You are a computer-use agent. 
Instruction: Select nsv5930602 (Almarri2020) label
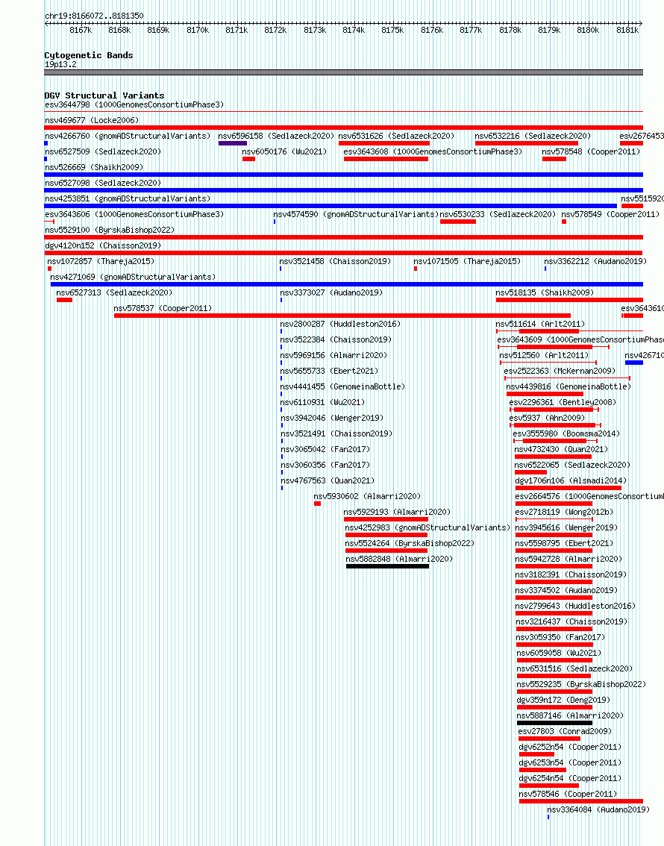coord(367,496)
